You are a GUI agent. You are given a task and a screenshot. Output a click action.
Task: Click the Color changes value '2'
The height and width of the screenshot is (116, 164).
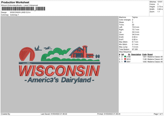(133, 20)
